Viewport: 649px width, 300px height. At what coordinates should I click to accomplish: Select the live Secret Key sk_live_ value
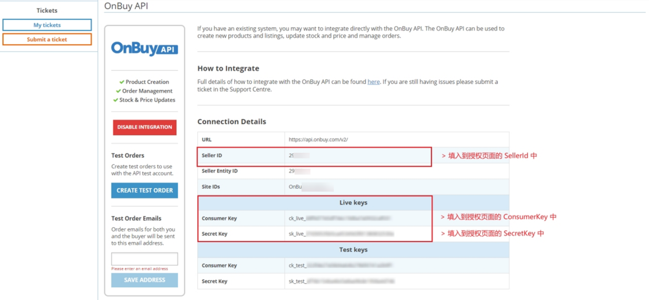tap(341, 234)
